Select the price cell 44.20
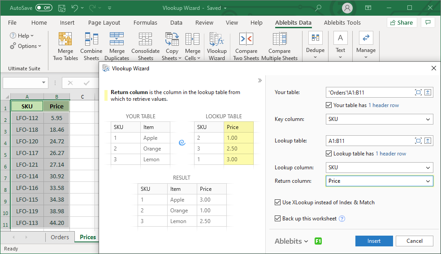 tap(56, 223)
